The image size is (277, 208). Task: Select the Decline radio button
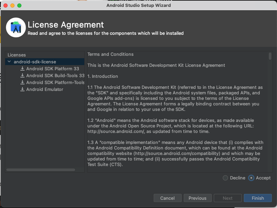pyautogui.click(x=225, y=178)
